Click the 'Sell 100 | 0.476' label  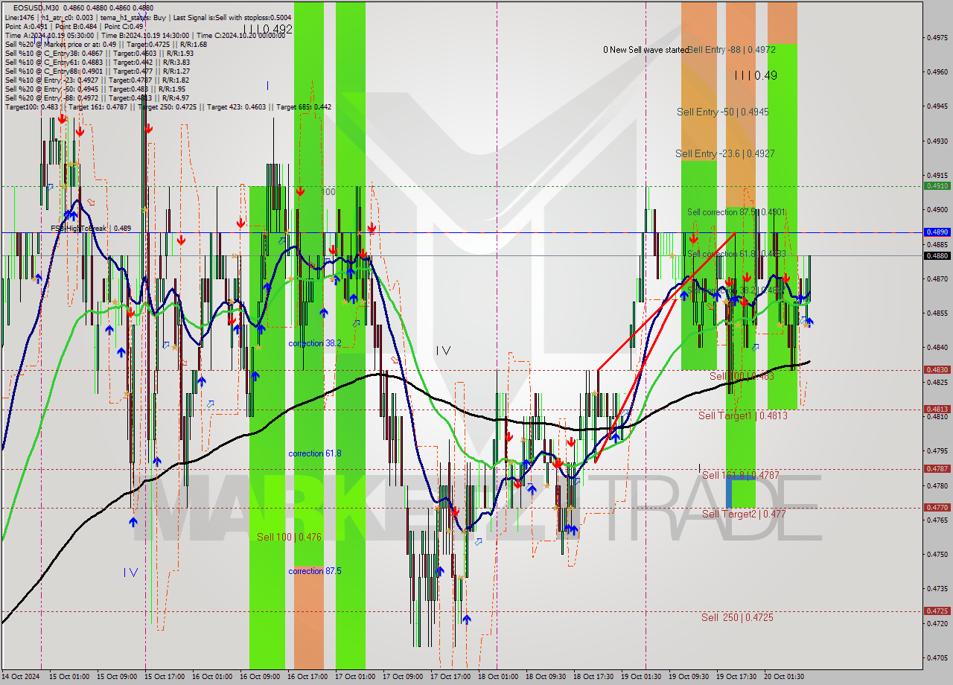[289, 537]
